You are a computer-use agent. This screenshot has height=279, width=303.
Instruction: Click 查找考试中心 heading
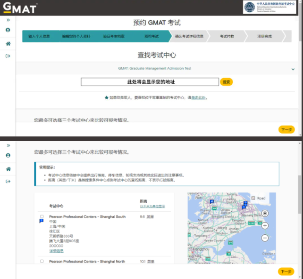pos(157,55)
